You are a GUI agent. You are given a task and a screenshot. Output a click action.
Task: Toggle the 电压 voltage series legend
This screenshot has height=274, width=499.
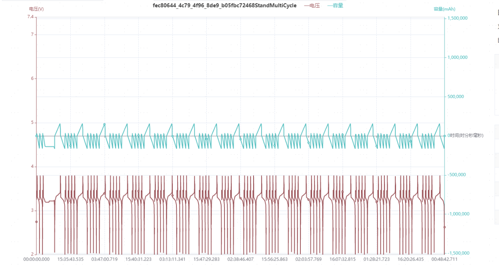click(312, 6)
